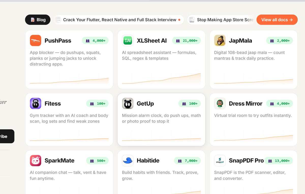
Task: Click Dress Mirror 4,000+ users badge
Action: (x=280, y=103)
